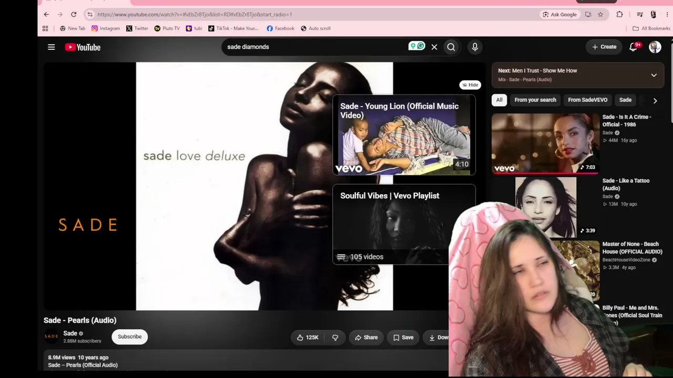Open the YouTube guide hamburger menu

point(51,47)
